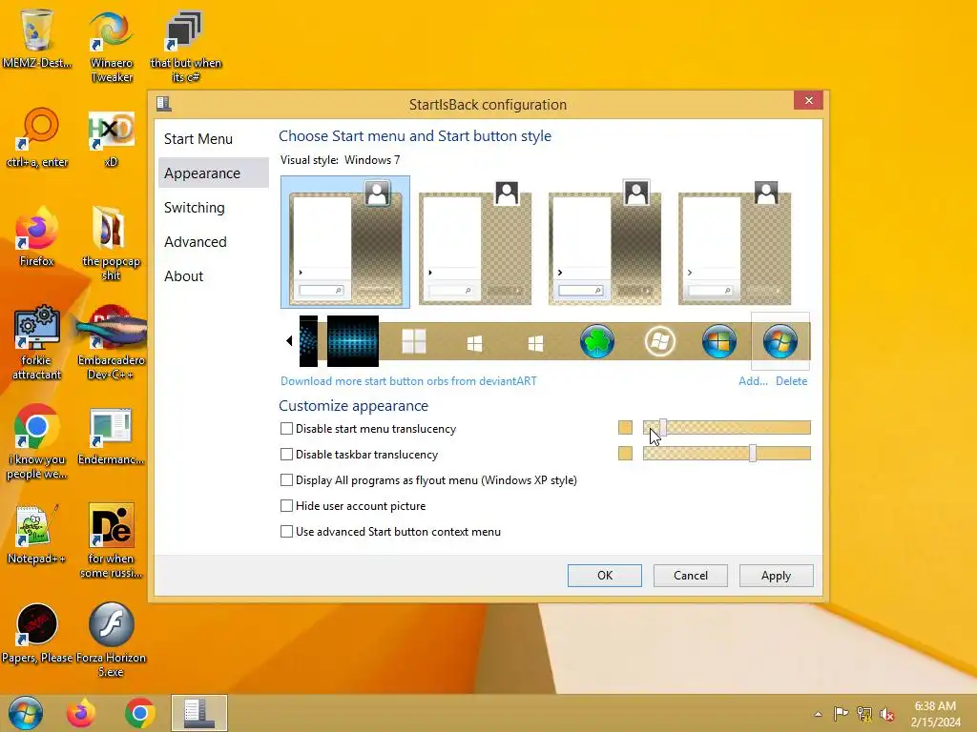
Task: Choose the blue glowing dots start button image
Action: [353, 341]
